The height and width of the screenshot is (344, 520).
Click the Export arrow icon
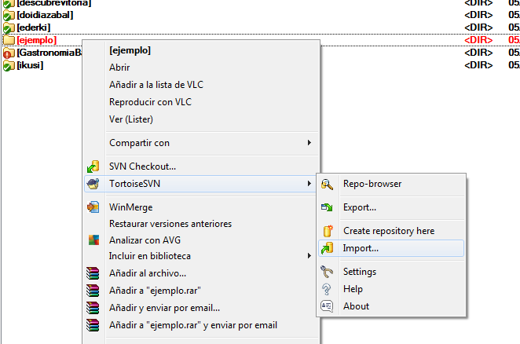(328, 207)
